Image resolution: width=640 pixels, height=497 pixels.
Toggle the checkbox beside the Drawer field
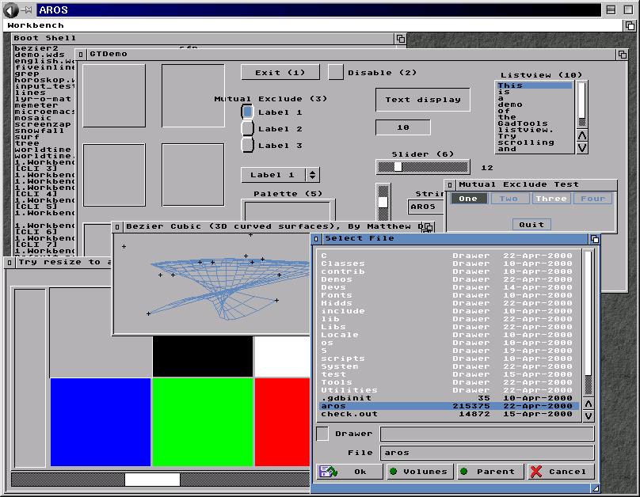click(x=322, y=434)
